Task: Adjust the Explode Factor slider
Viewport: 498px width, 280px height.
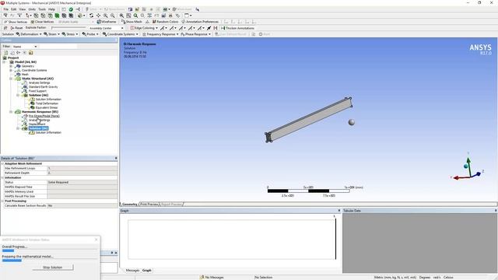Action: point(68,28)
